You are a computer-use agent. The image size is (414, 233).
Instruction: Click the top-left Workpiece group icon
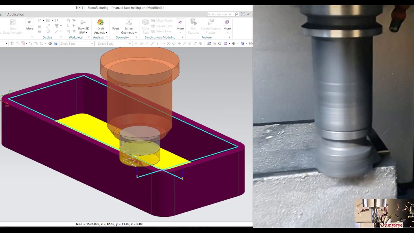pyautogui.click(x=69, y=20)
